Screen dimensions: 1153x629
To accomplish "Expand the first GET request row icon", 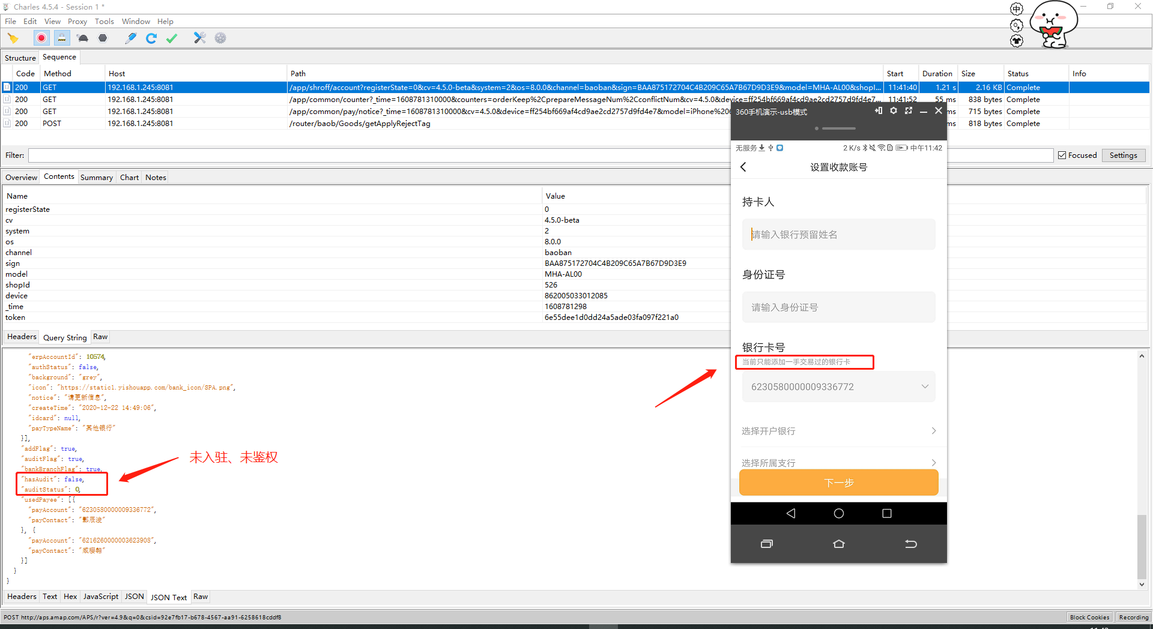I will 7,88.
